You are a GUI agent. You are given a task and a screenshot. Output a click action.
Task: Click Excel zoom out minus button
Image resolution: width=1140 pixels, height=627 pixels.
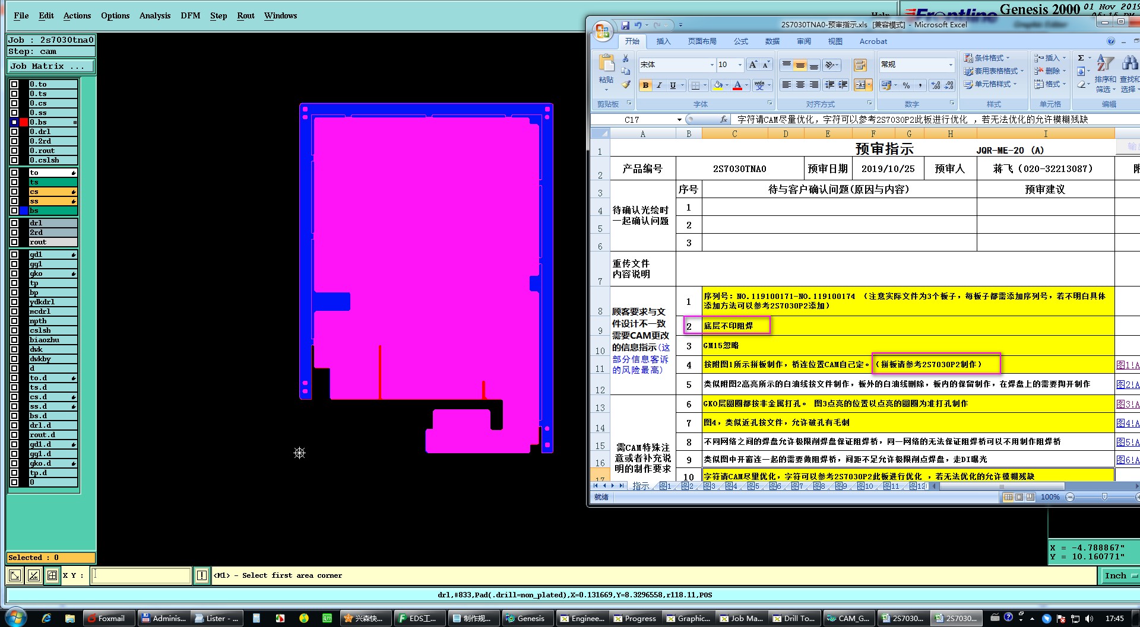[1070, 497]
